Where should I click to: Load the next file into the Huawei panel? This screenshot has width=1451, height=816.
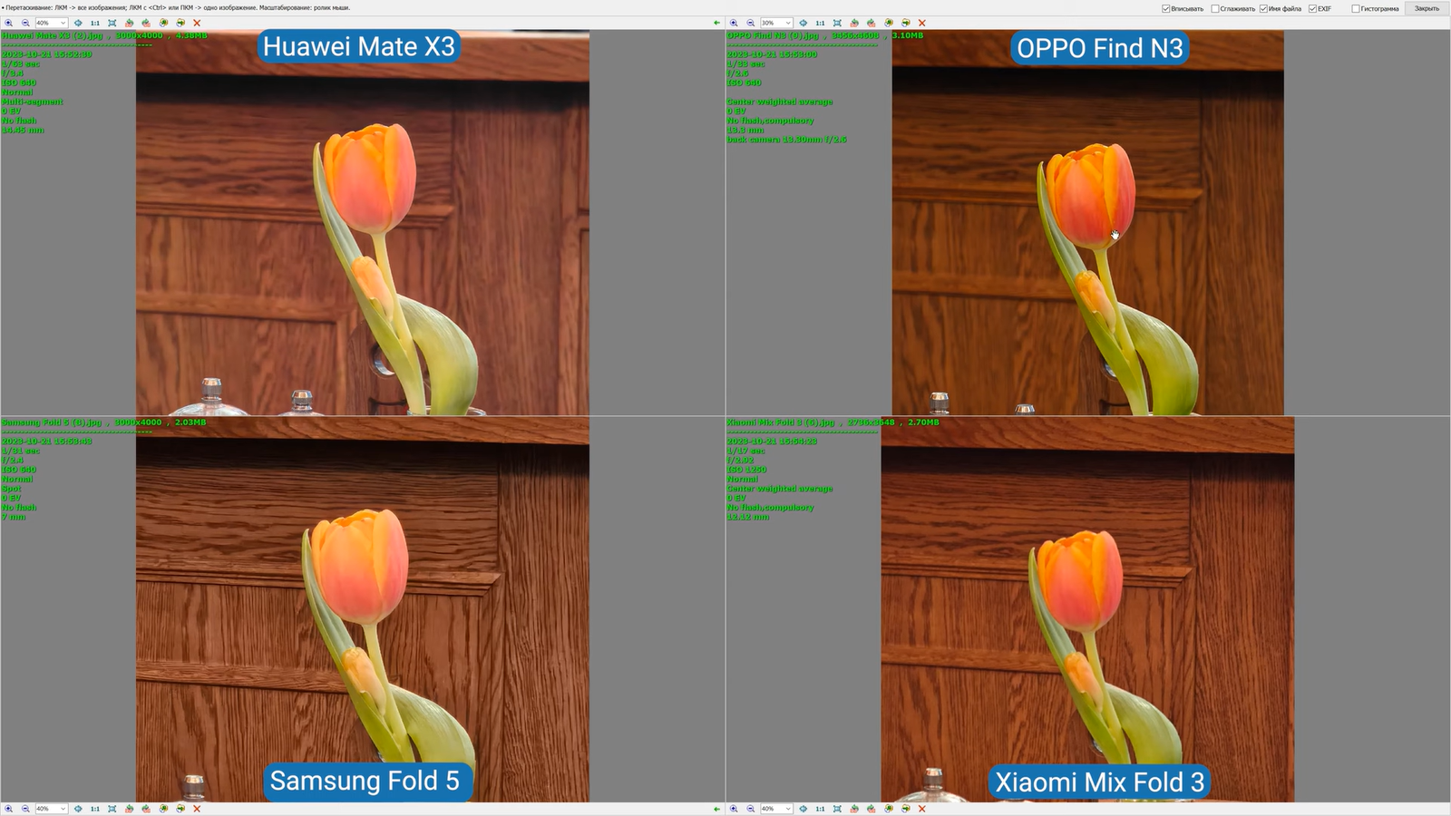180,23
